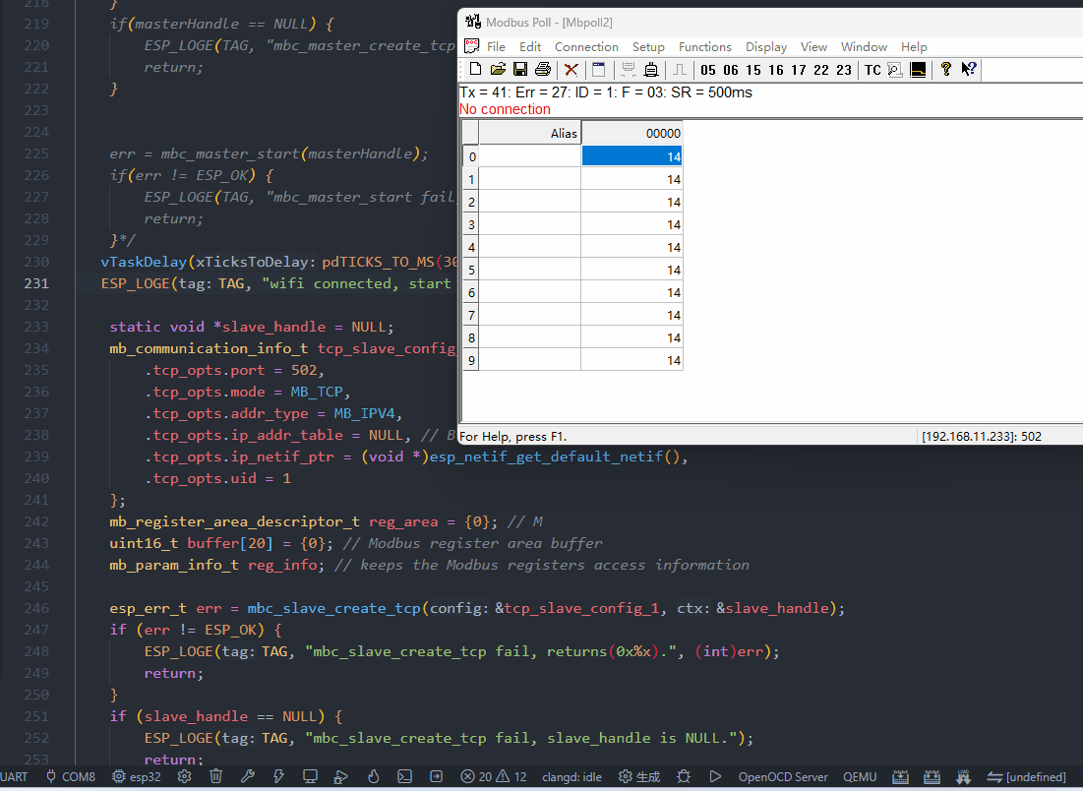Select function 16 write multiple registers
The image size is (1083, 791).
pyautogui.click(x=776, y=70)
